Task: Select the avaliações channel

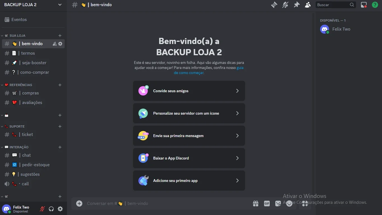Action: 33,103
